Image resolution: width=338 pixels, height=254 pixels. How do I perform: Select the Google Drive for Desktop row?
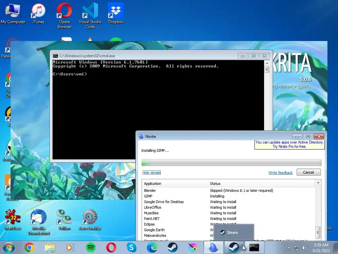229,202
